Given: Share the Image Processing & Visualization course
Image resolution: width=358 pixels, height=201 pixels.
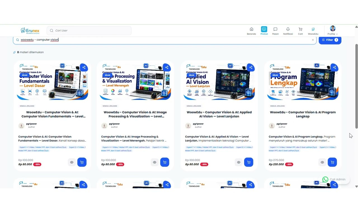Looking at the screenshot, I should 167,67.
